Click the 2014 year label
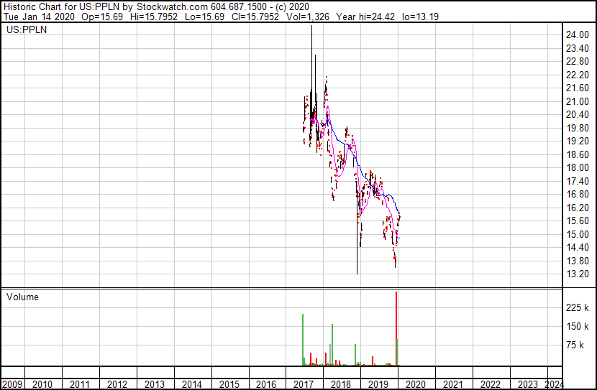The height and width of the screenshot is (390, 597). pyautogui.click(x=191, y=384)
